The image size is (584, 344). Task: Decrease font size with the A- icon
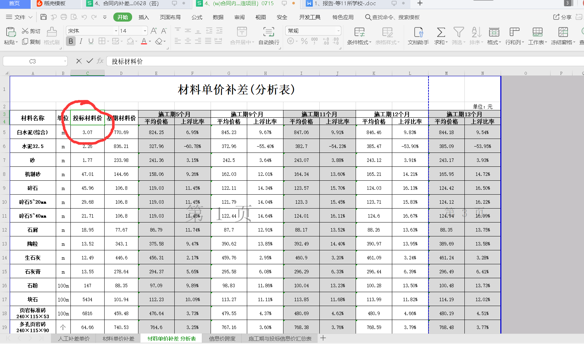click(164, 31)
